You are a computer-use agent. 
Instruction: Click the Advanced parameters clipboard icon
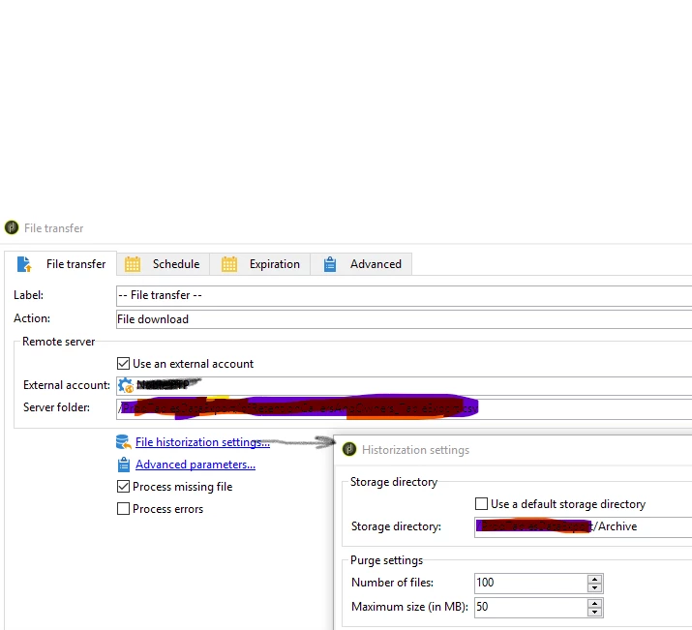tap(124, 465)
